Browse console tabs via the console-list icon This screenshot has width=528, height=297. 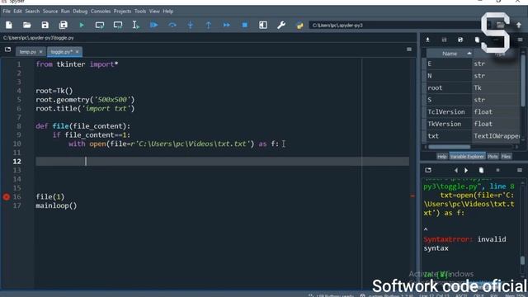click(428, 170)
